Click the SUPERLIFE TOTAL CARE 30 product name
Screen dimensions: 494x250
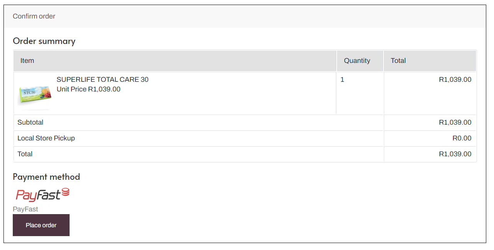click(x=102, y=79)
